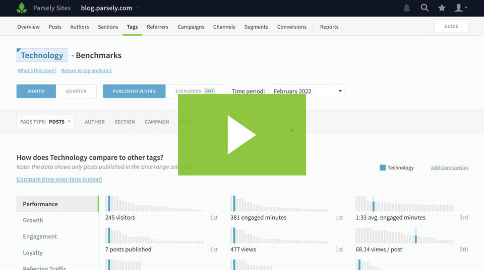Click the Technology blue legend swatch

click(383, 167)
